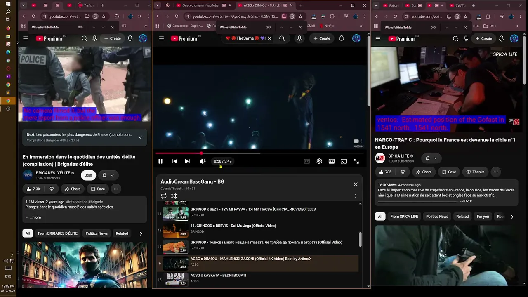Viewport: 528px width, 297px height.
Task: Open a new tab in the middle browser
Action: (301, 5)
